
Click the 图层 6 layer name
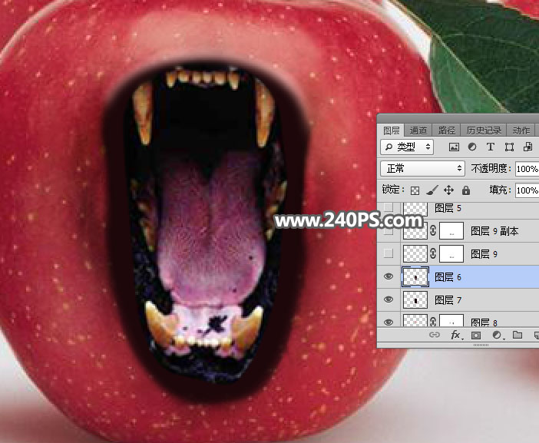(x=448, y=277)
